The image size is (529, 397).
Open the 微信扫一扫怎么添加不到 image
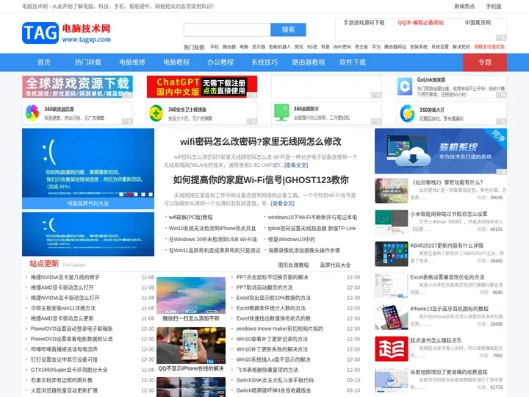(x=191, y=296)
